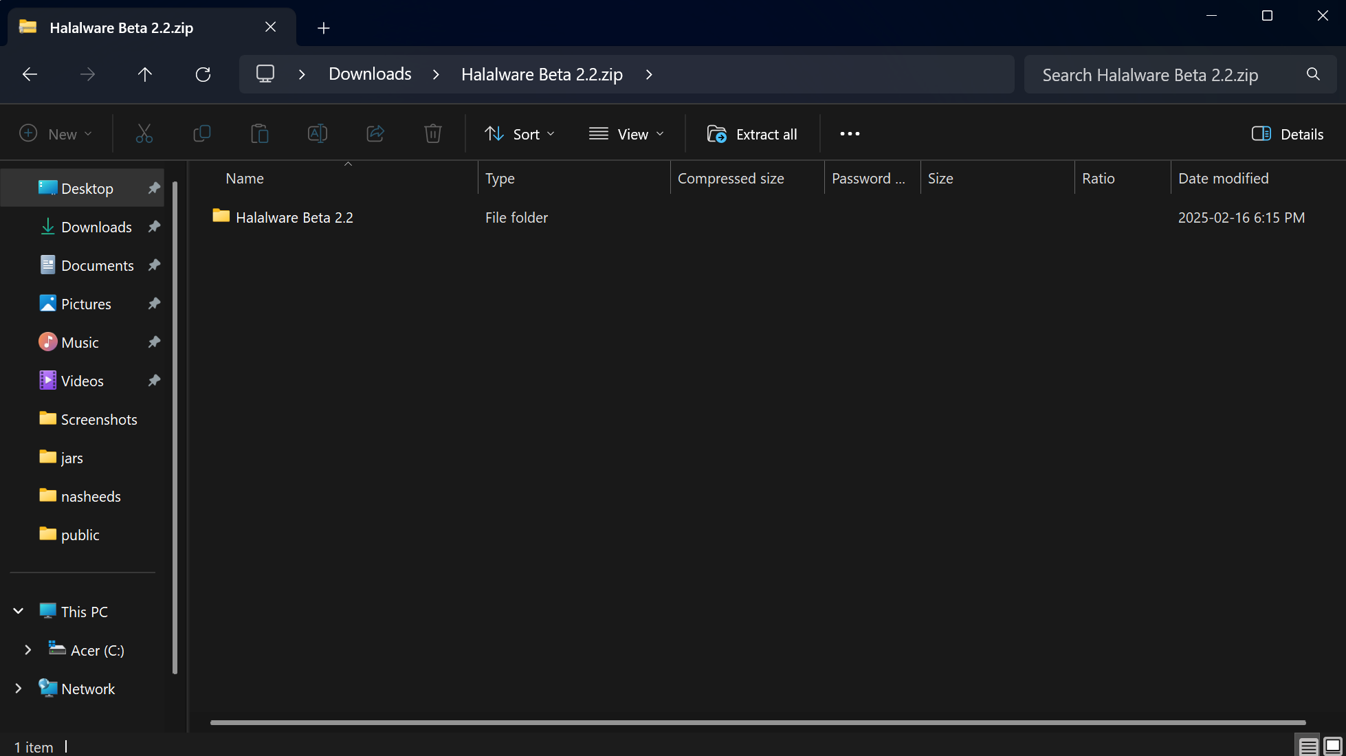Viewport: 1346px width, 756px height.
Task: Click Halalware Beta 2.2.zip breadcrumb
Action: [542, 74]
